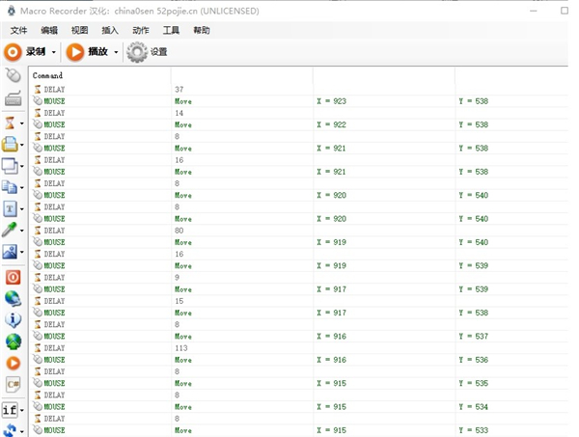579x437 pixels.
Task: Expand the 录制 record dropdown arrow
Action: tap(54, 52)
